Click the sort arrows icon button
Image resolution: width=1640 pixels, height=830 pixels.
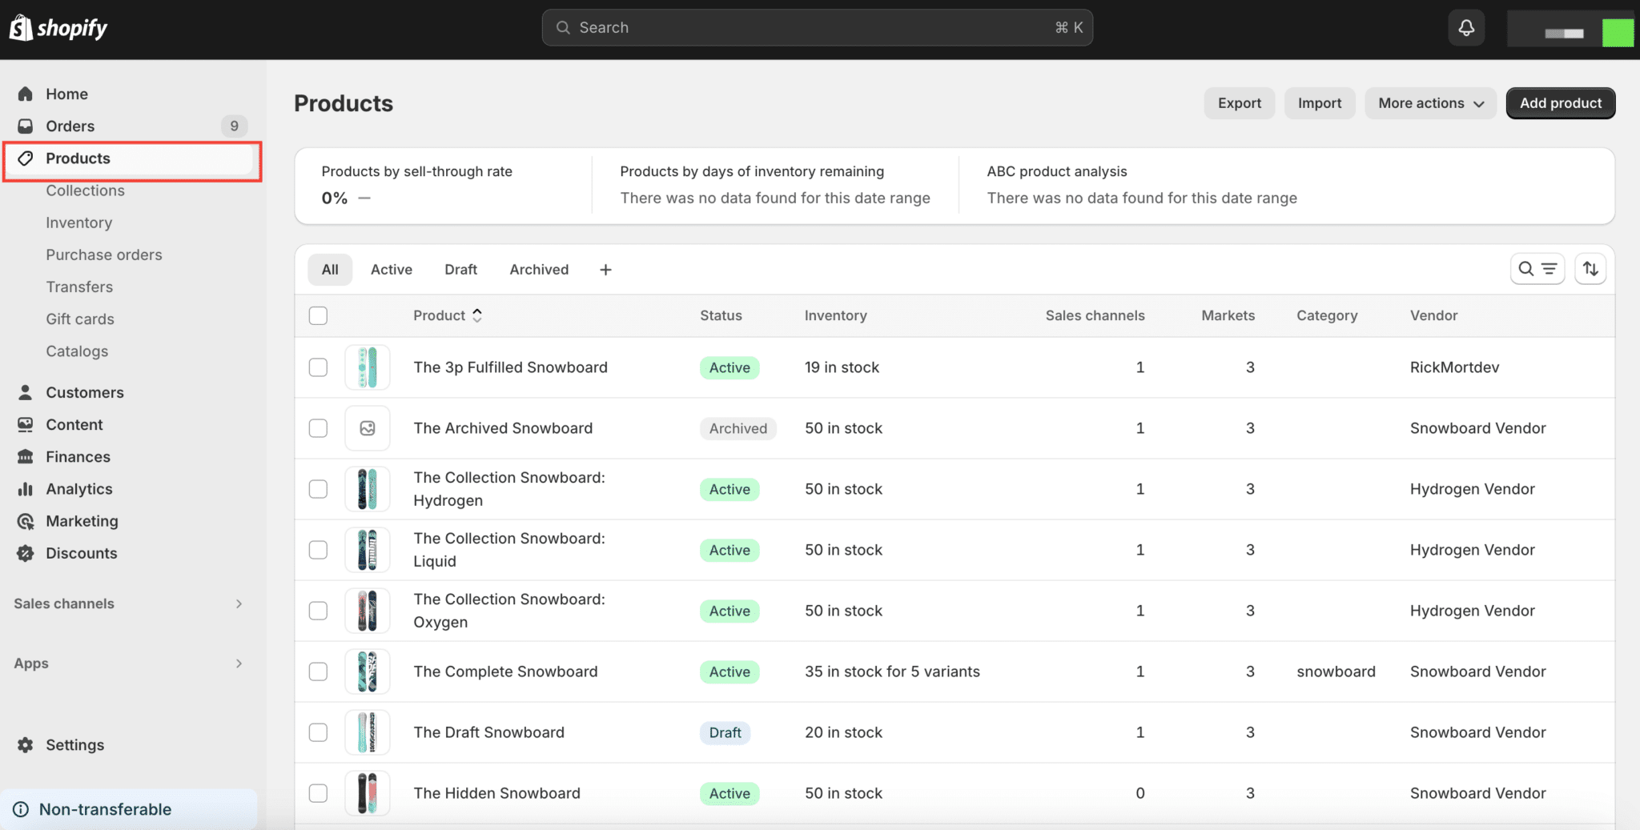pos(1590,269)
